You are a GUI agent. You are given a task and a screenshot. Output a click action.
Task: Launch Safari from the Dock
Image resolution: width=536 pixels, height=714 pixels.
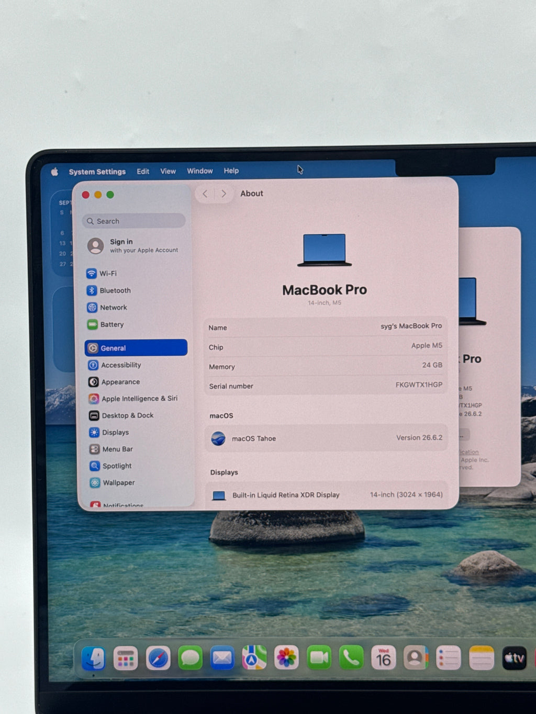158,658
